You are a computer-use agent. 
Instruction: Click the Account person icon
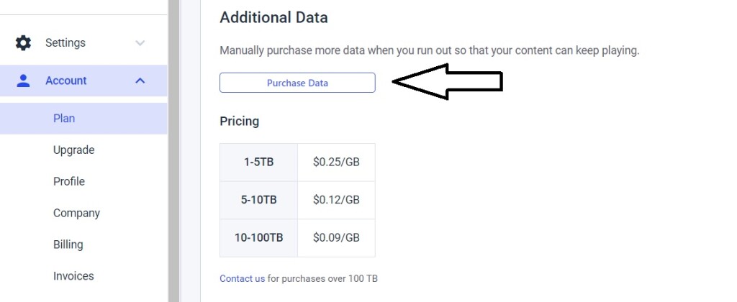[23, 81]
